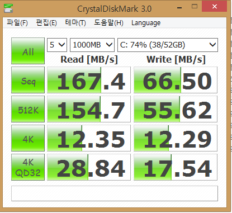Click the CrystalDiskMark app icon in title bar
This screenshot has width=232, height=213.
tap(8, 8)
